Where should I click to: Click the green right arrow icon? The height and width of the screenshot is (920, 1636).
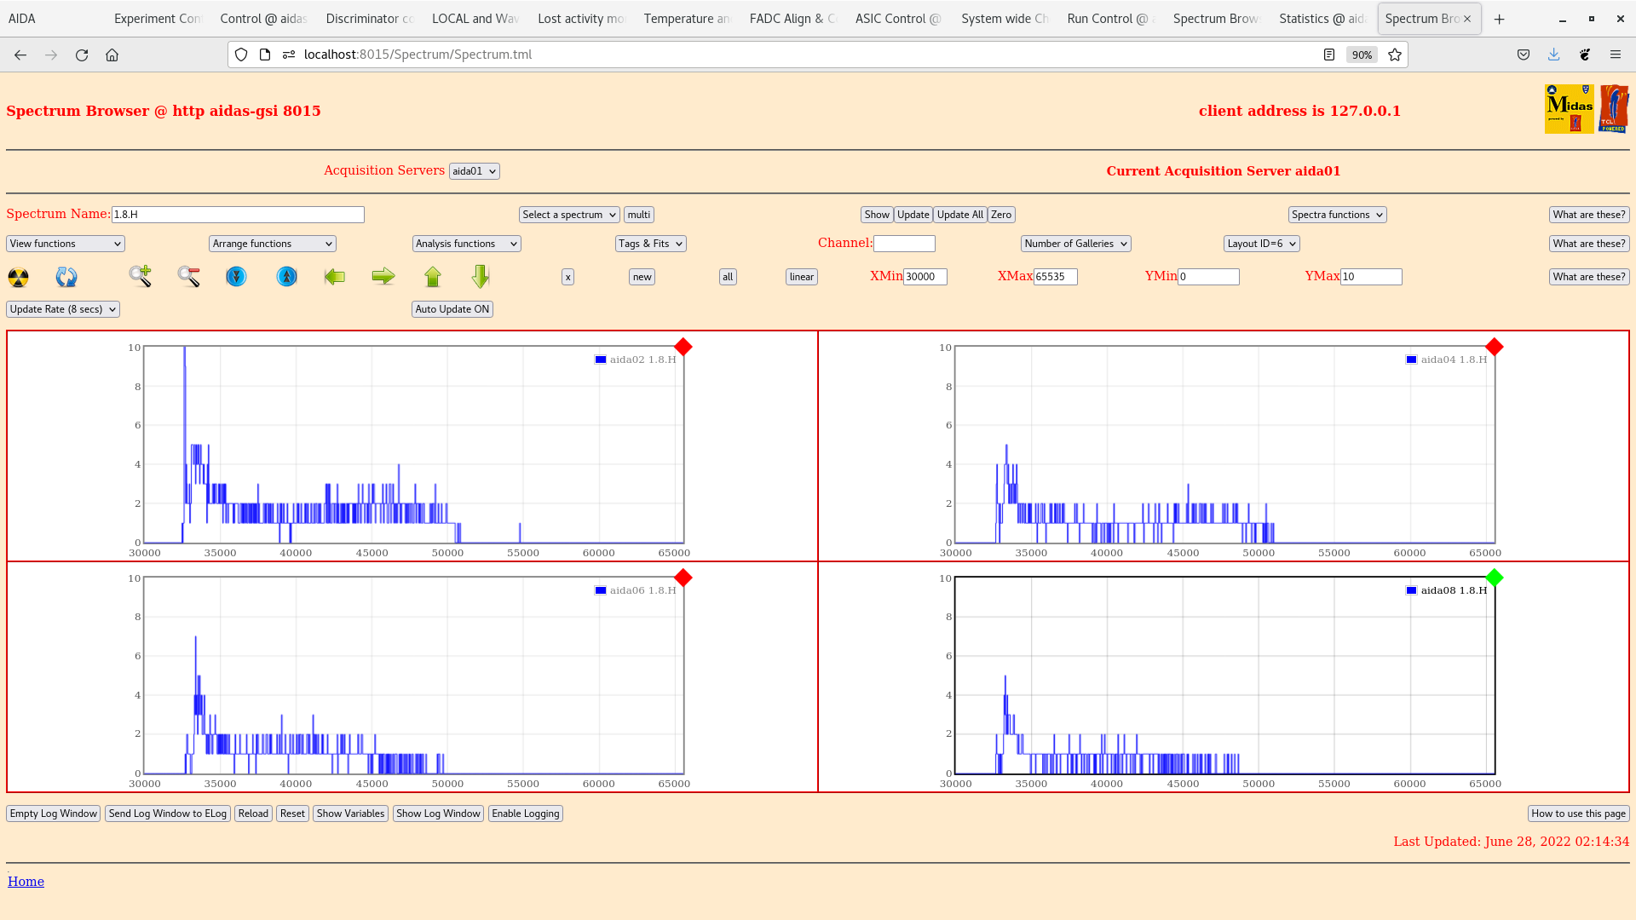click(383, 276)
